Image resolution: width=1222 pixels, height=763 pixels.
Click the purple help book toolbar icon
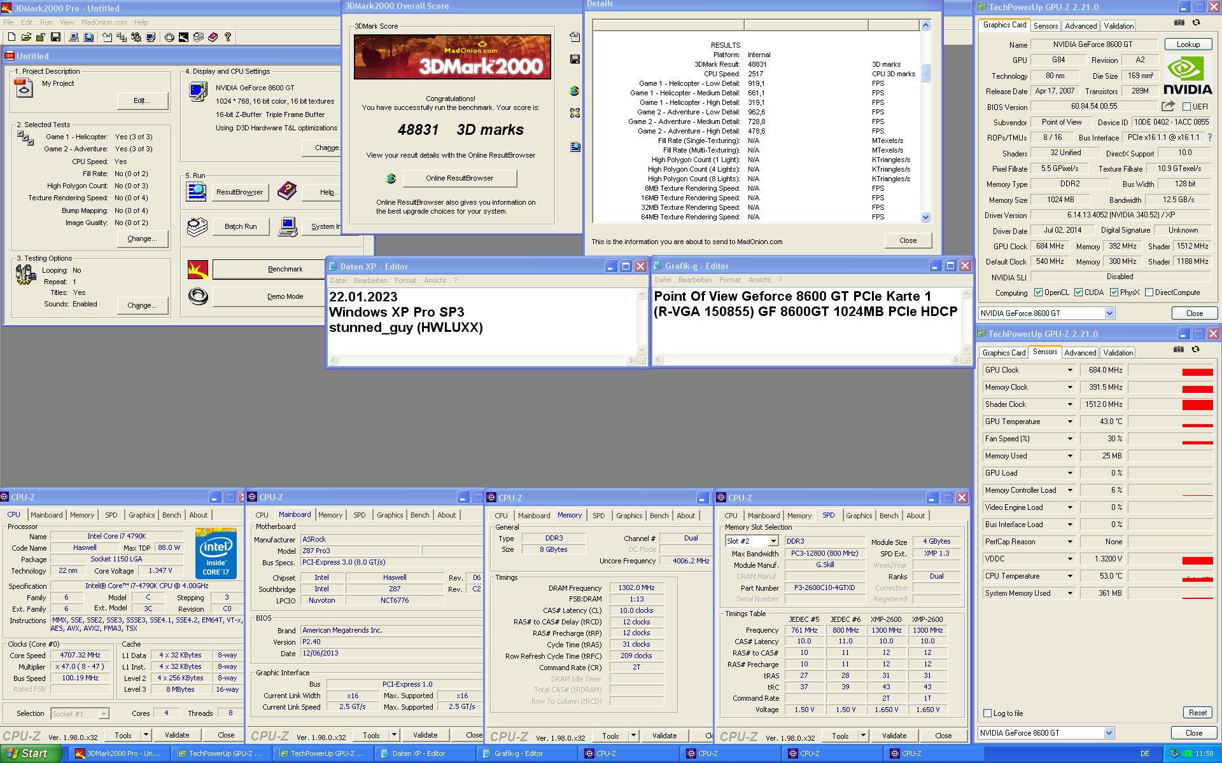(x=213, y=37)
